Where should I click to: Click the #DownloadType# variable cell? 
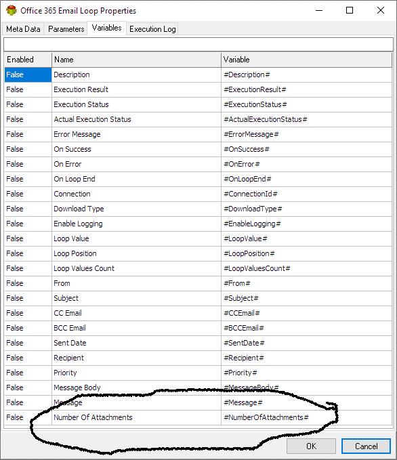tap(307, 209)
